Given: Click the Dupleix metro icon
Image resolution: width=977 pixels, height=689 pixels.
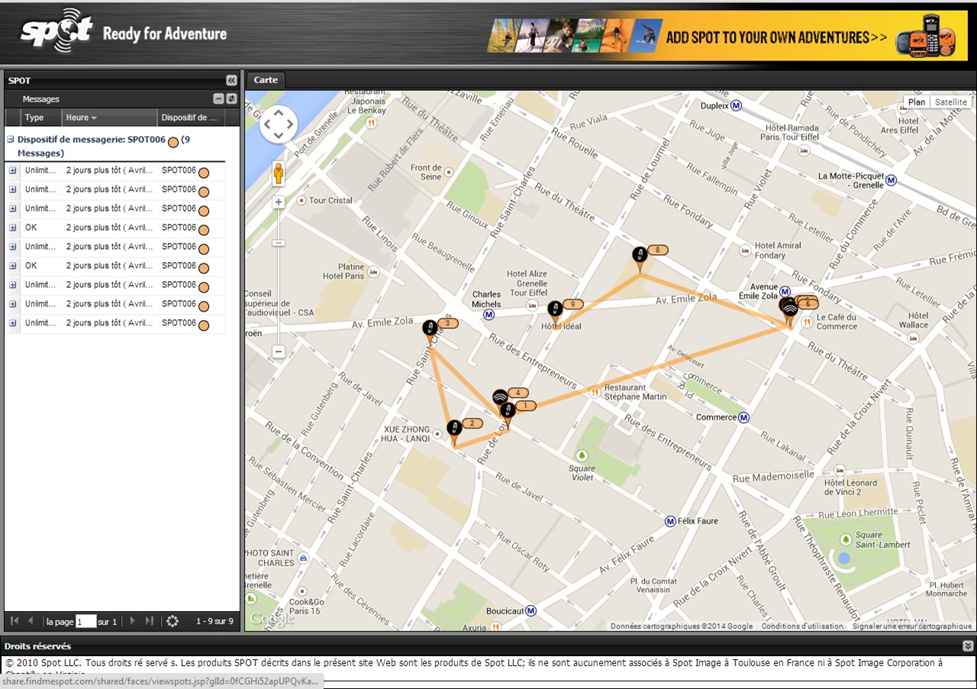Looking at the screenshot, I should click(736, 105).
